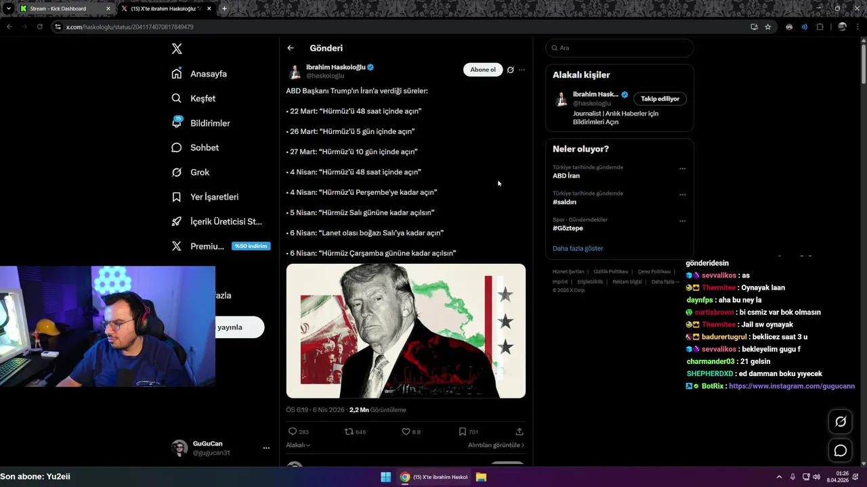The width and height of the screenshot is (867, 487).
Task: Switch to Stream - Kick Dashboard tab
Action: tap(64, 9)
